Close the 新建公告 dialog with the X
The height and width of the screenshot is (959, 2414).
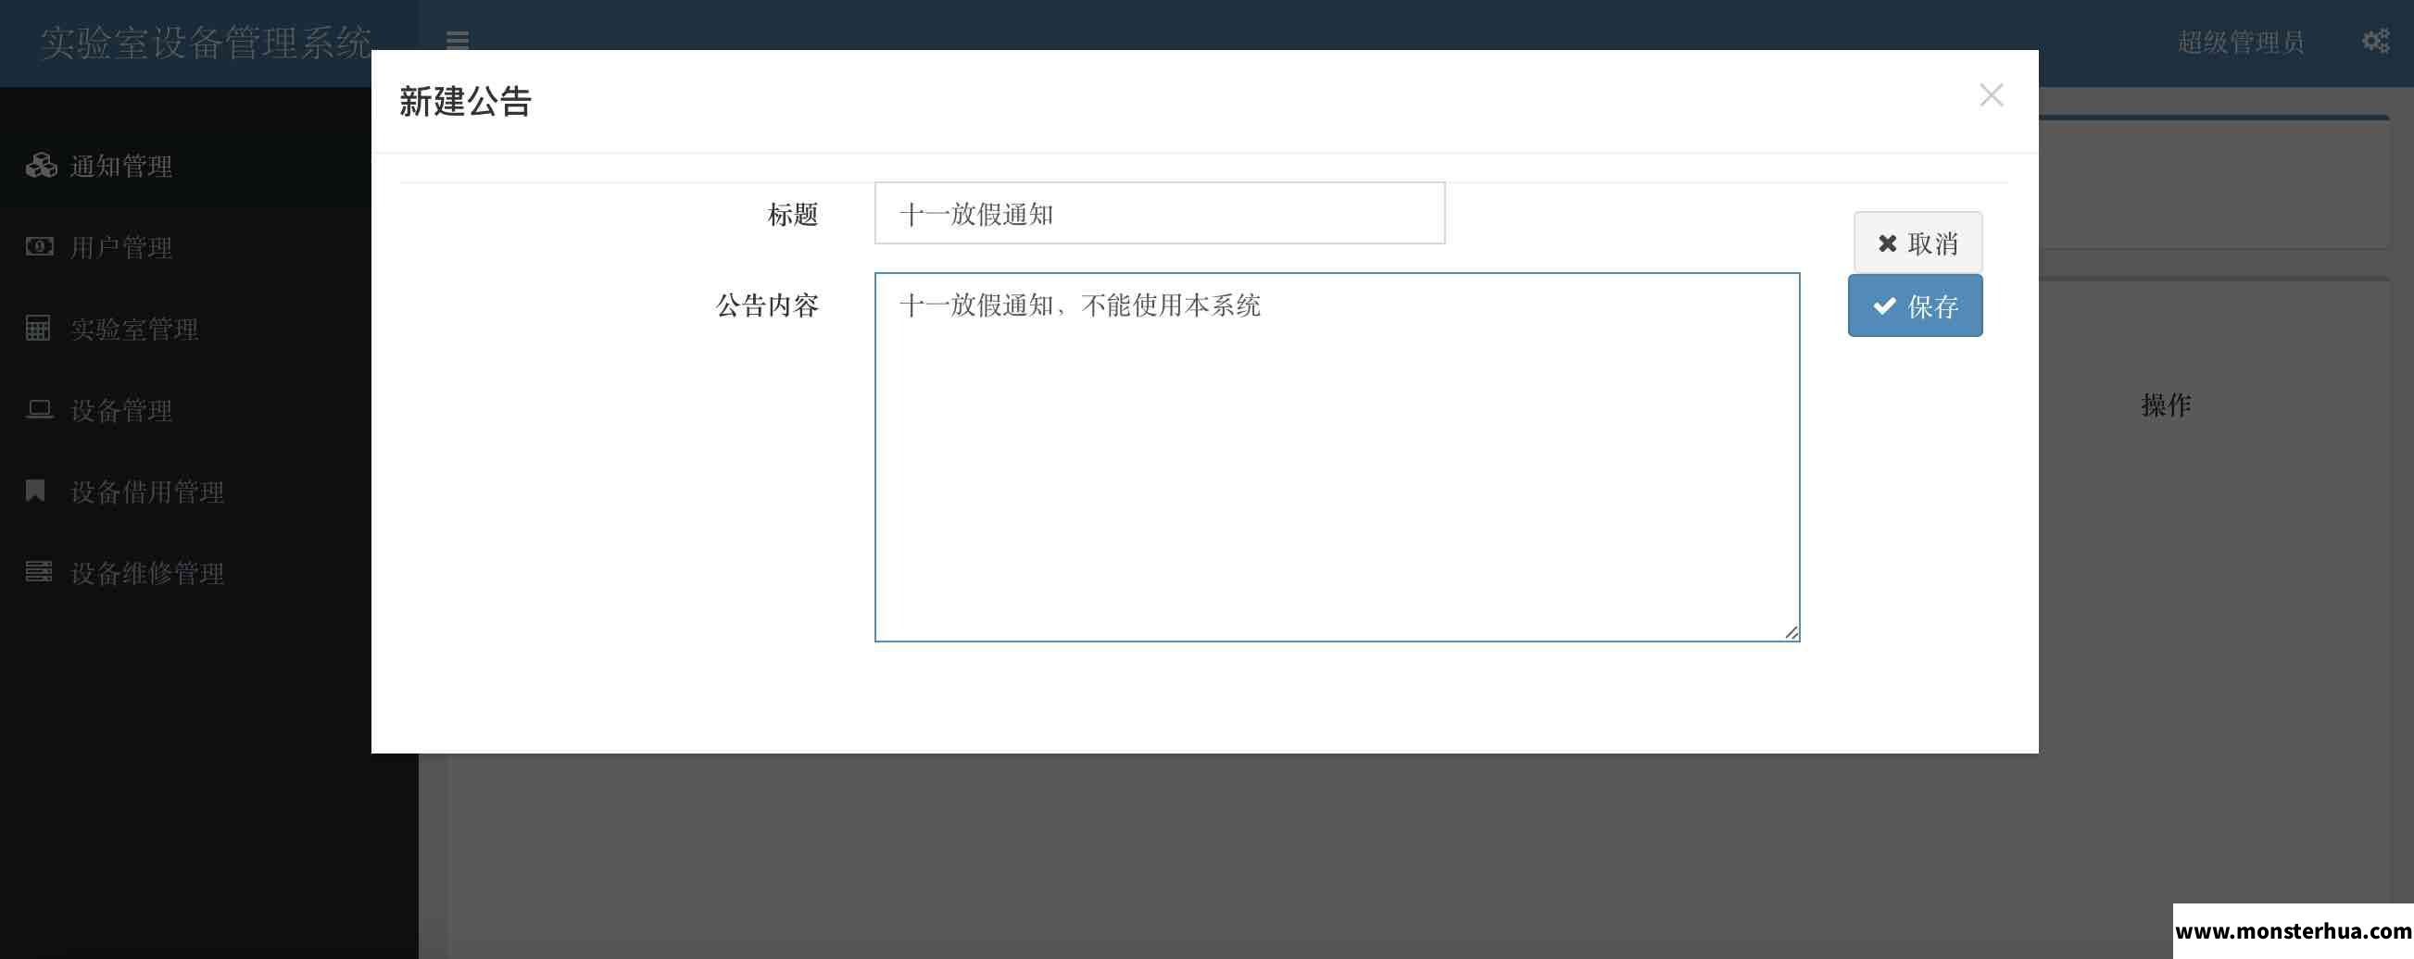tap(1991, 94)
